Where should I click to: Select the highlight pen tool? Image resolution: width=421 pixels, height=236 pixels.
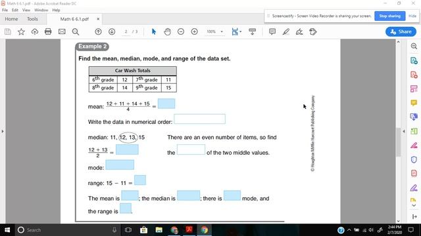pyautogui.click(x=286, y=32)
